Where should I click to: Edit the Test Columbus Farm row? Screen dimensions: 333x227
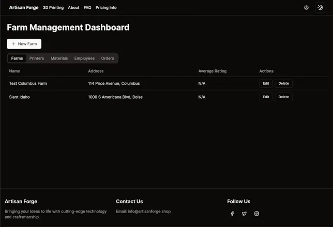point(266,83)
